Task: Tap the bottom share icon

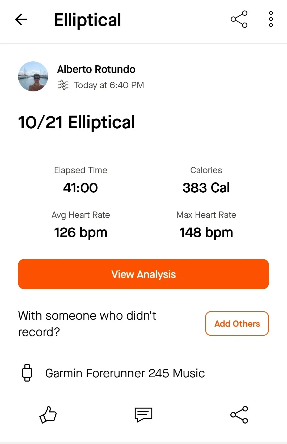Action: tap(239, 415)
